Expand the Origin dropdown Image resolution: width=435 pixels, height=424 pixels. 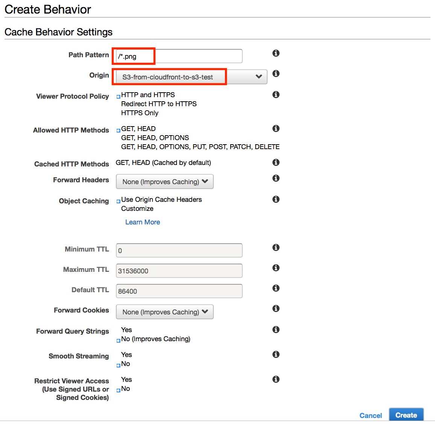coord(192,77)
